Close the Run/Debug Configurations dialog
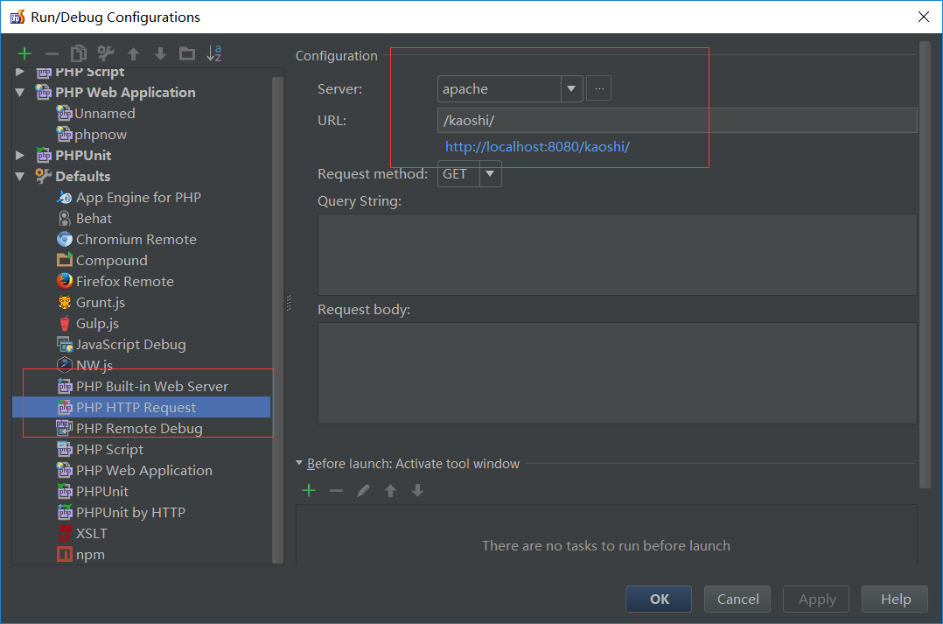Image resolution: width=943 pixels, height=624 pixels. 924,17
